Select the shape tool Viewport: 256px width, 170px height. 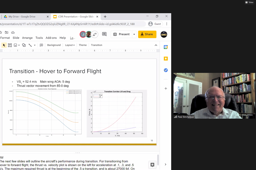pos(24,45)
